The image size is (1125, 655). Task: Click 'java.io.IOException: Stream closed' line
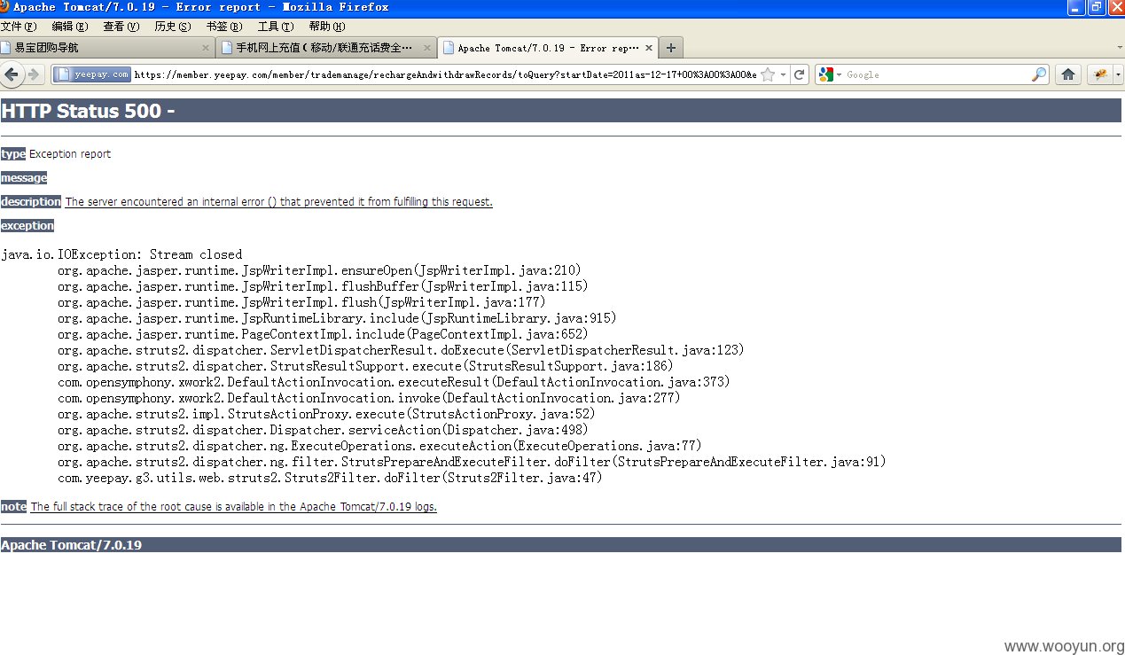coord(121,254)
